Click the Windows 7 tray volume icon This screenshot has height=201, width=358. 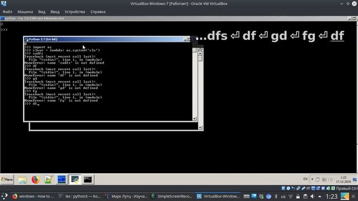331,180
